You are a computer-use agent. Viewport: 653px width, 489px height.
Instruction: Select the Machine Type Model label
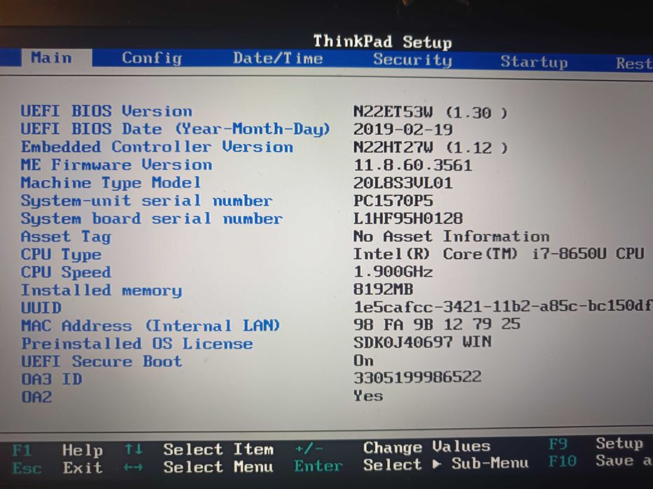pos(111,182)
